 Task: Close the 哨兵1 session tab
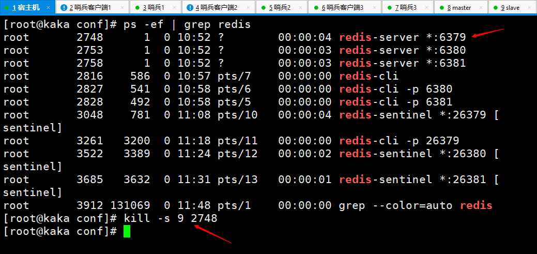click(175, 8)
